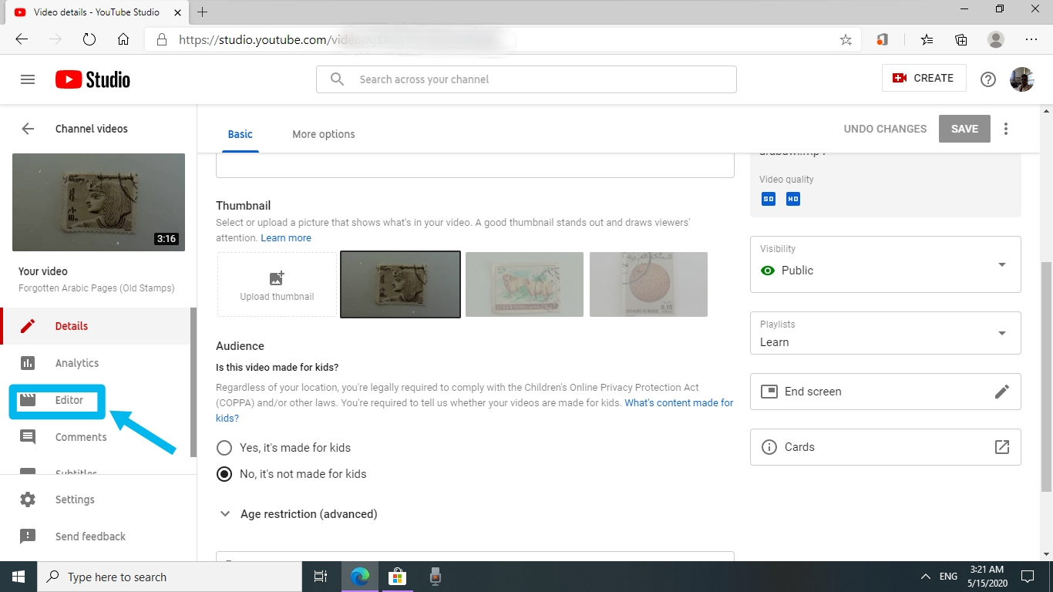The width and height of the screenshot is (1053, 592).
Task: Click the SAVE button
Action: [x=964, y=129]
